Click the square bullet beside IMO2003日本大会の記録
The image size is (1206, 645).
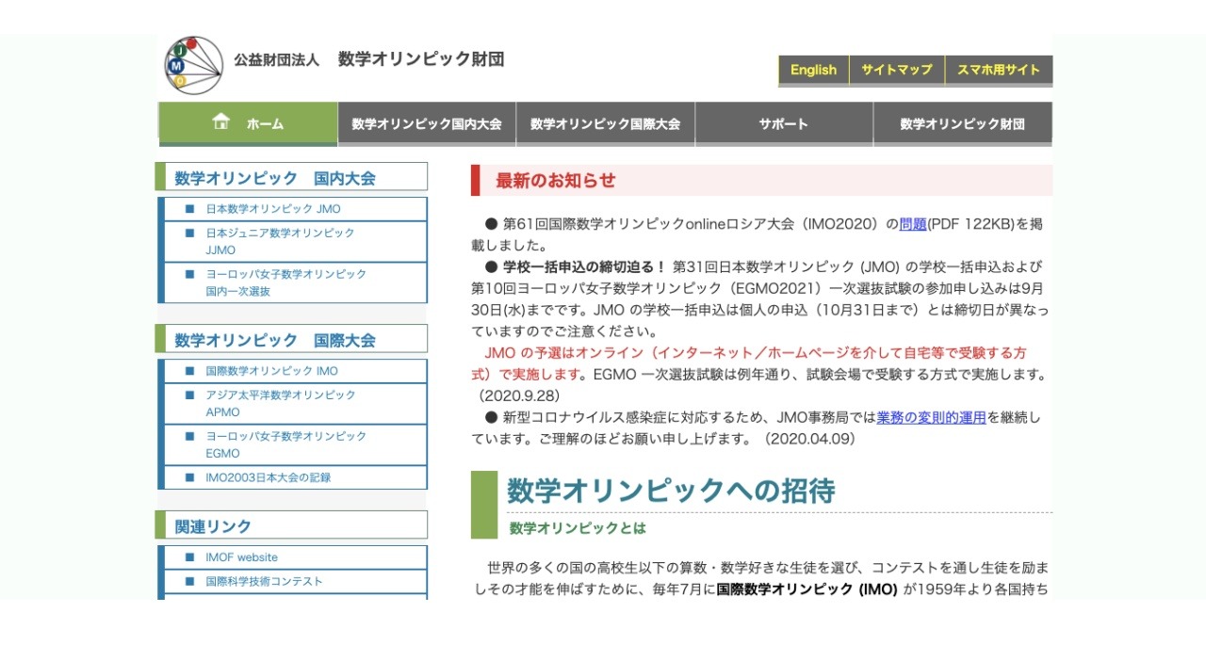[x=189, y=477]
